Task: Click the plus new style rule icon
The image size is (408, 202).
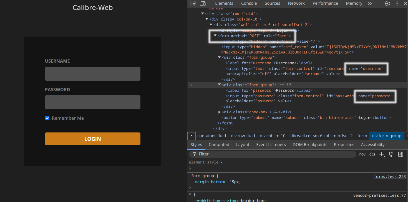Action: (382, 154)
